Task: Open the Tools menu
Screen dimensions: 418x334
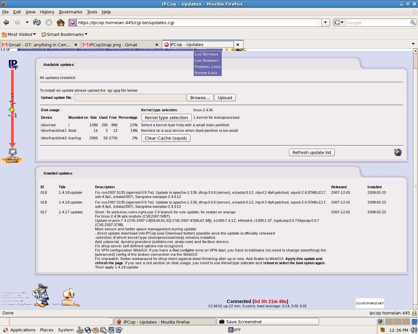Action: click(92, 12)
